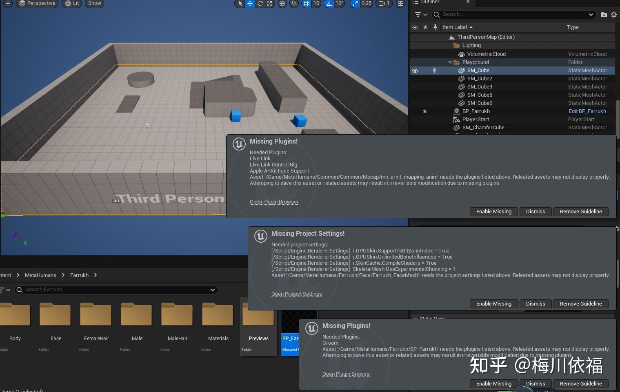Enable Missing project settings
Image resolution: width=620 pixels, height=392 pixels.
click(493, 304)
